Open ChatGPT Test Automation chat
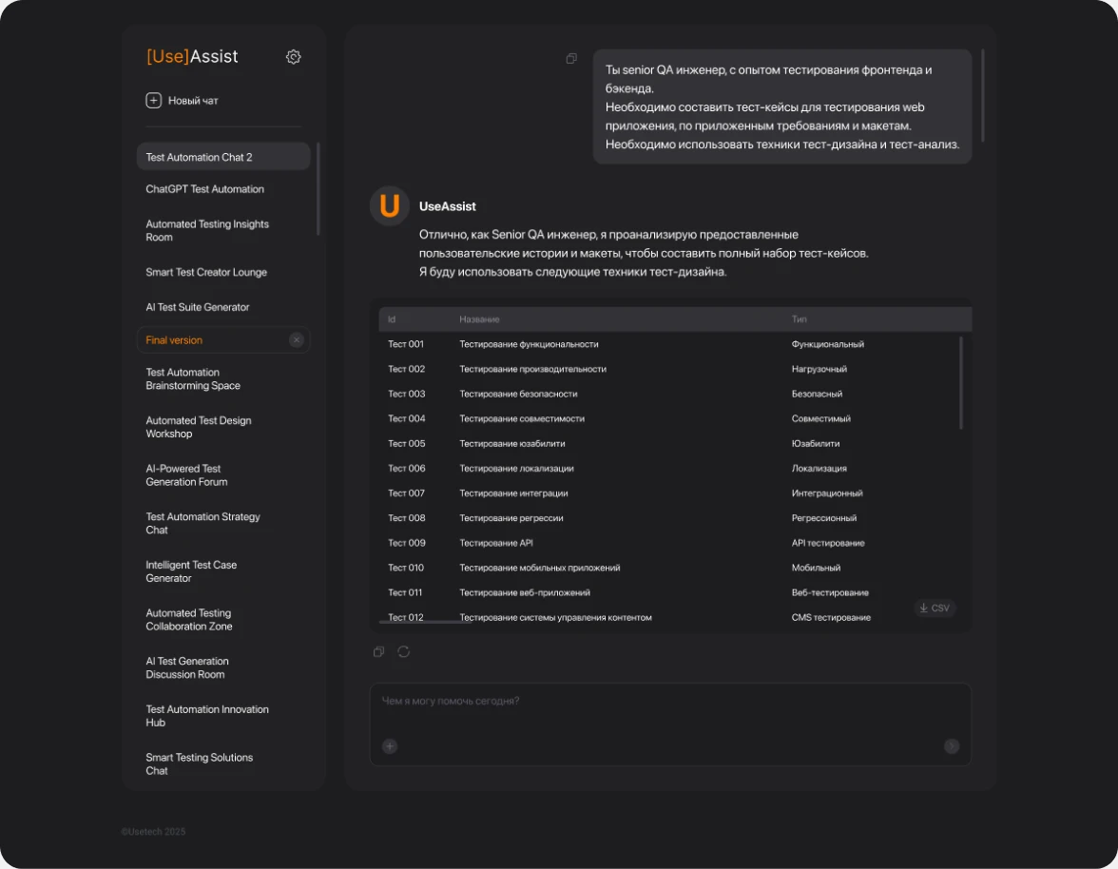1118x869 pixels. (204, 189)
